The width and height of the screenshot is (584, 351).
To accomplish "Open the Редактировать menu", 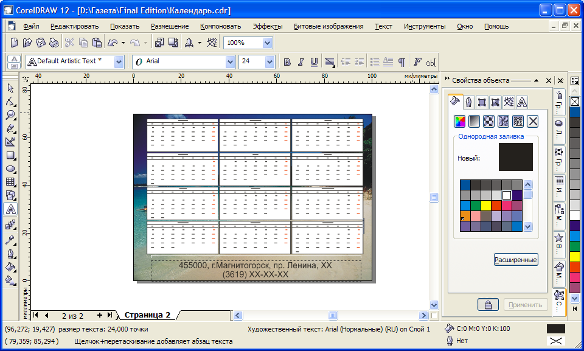I will click(x=74, y=26).
